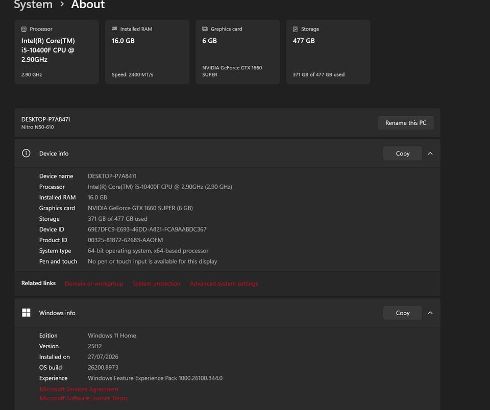Open Advanced system settings link
Viewport: 490px width, 410px height.
tap(224, 284)
